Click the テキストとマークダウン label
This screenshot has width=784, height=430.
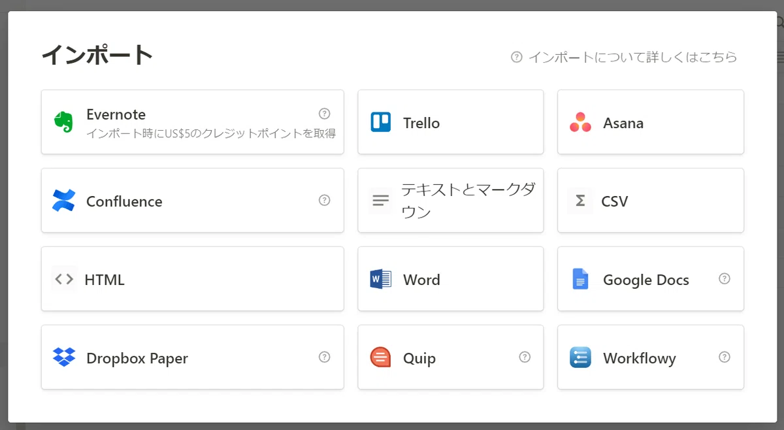(468, 201)
